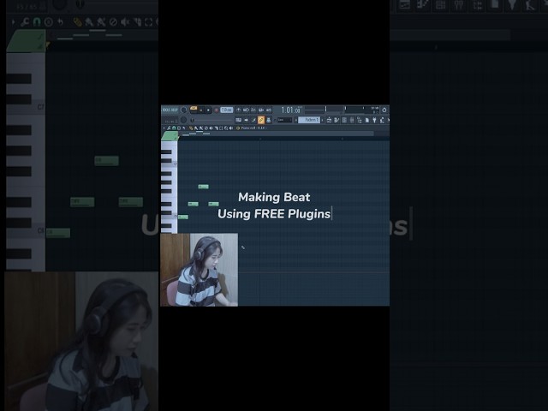This screenshot has width=548, height=411.
Task: Click magnet icon in blurred background toolbar
Action: 36,22
